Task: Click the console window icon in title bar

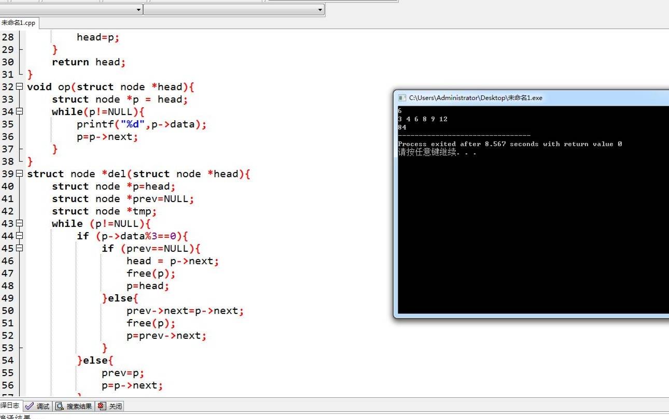Action: tap(402, 97)
